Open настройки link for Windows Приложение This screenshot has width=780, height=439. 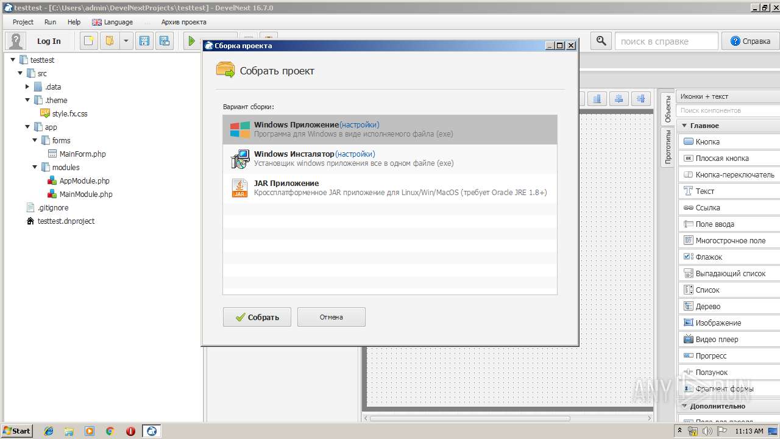(x=360, y=125)
